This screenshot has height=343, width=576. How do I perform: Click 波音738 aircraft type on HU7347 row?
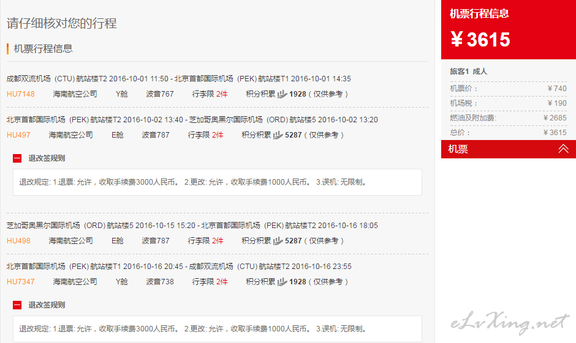[160, 282]
